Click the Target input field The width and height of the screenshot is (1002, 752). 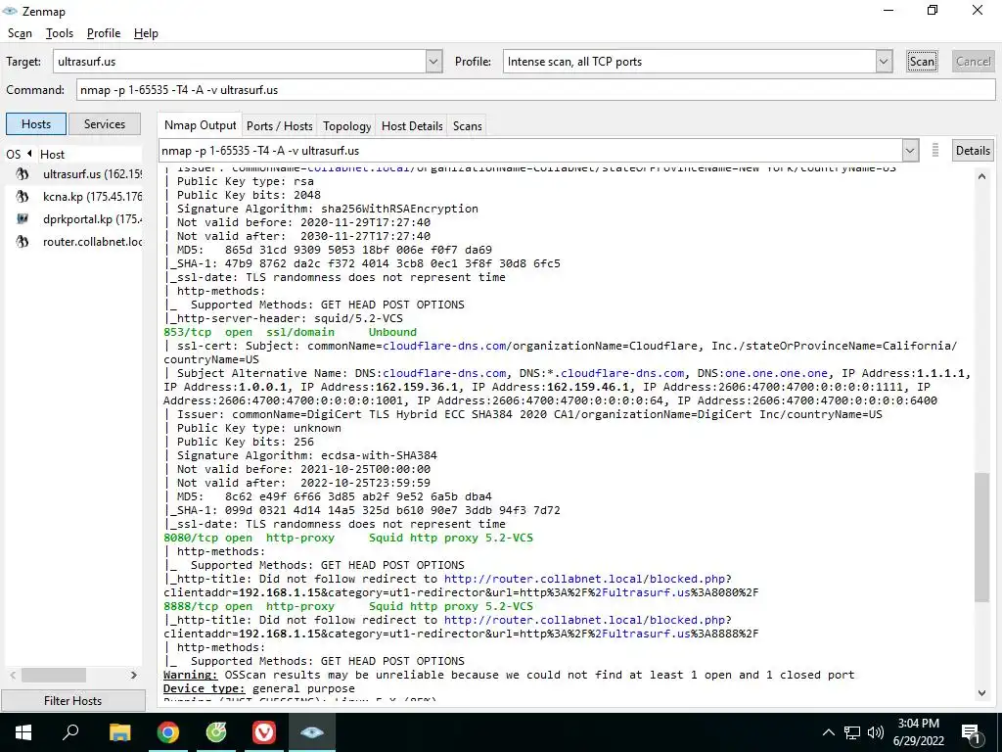[x=240, y=62]
